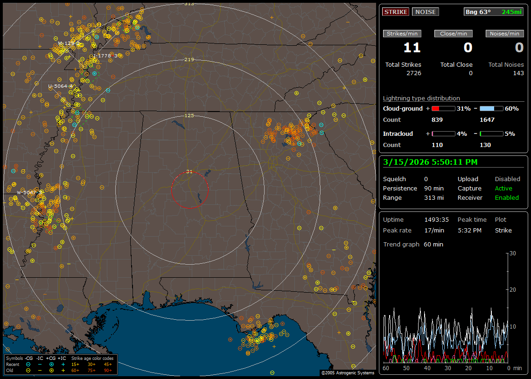The height and width of the screenshot is (379, 531).
Task: Click the old positive CG legend symbol
Action: coord(51,370)
